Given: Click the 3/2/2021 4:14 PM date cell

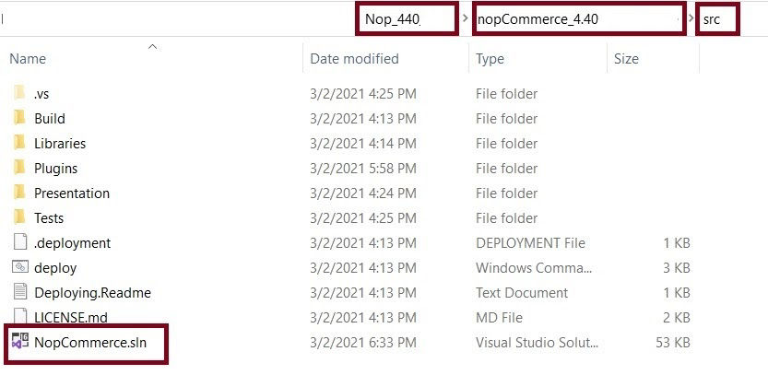Looking at the screenshot, I should click(363, 144).
